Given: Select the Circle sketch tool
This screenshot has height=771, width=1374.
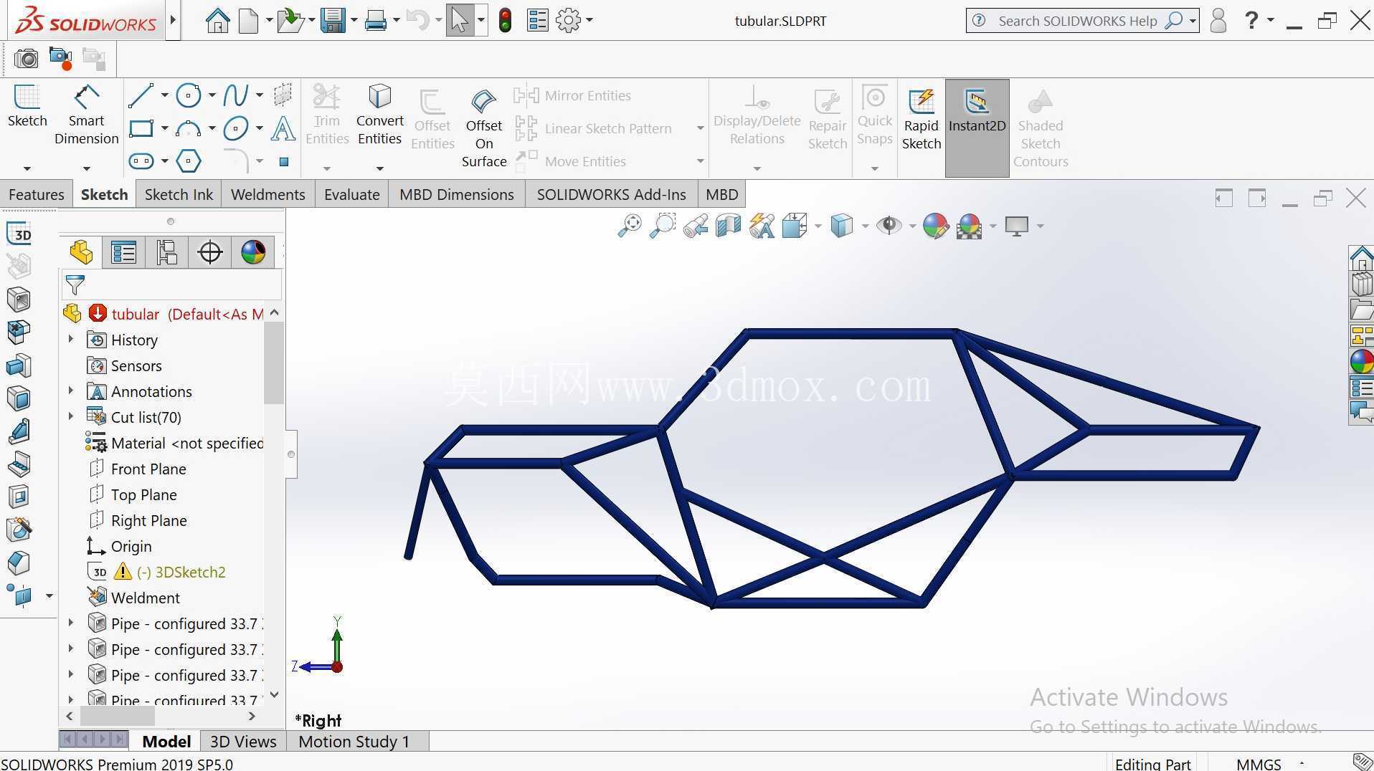Looking at the screenshot, I should [x=189, y=95].
